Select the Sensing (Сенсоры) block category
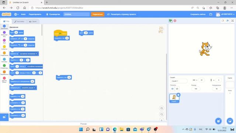 click(x=4, y=60)
